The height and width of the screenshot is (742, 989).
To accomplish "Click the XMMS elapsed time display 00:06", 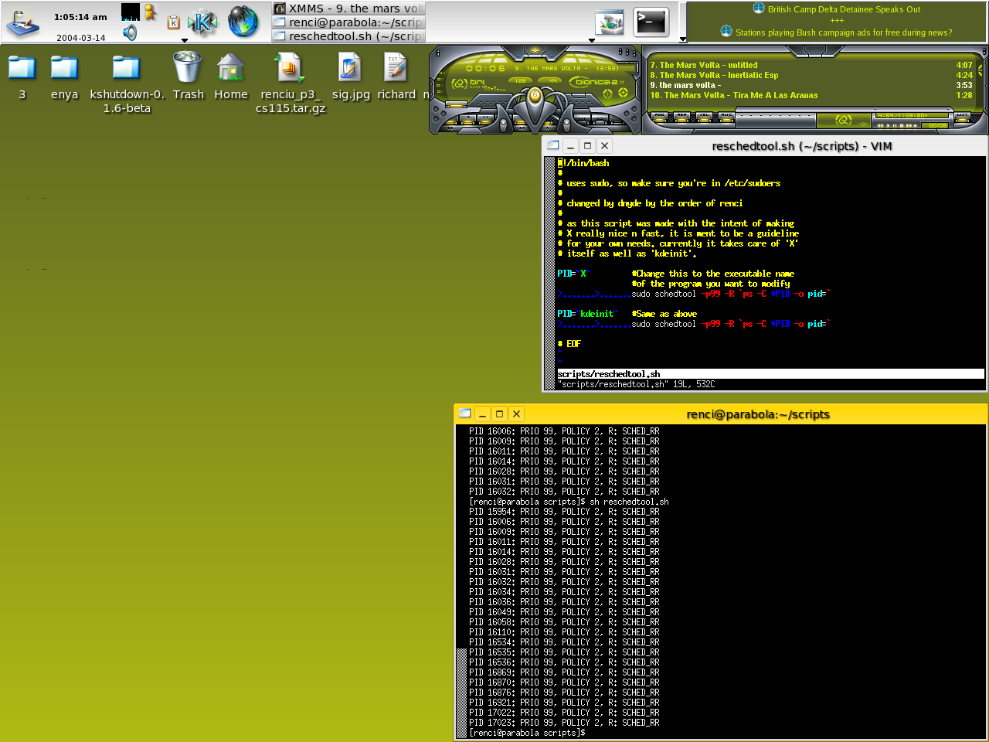I will pos(485,68).
